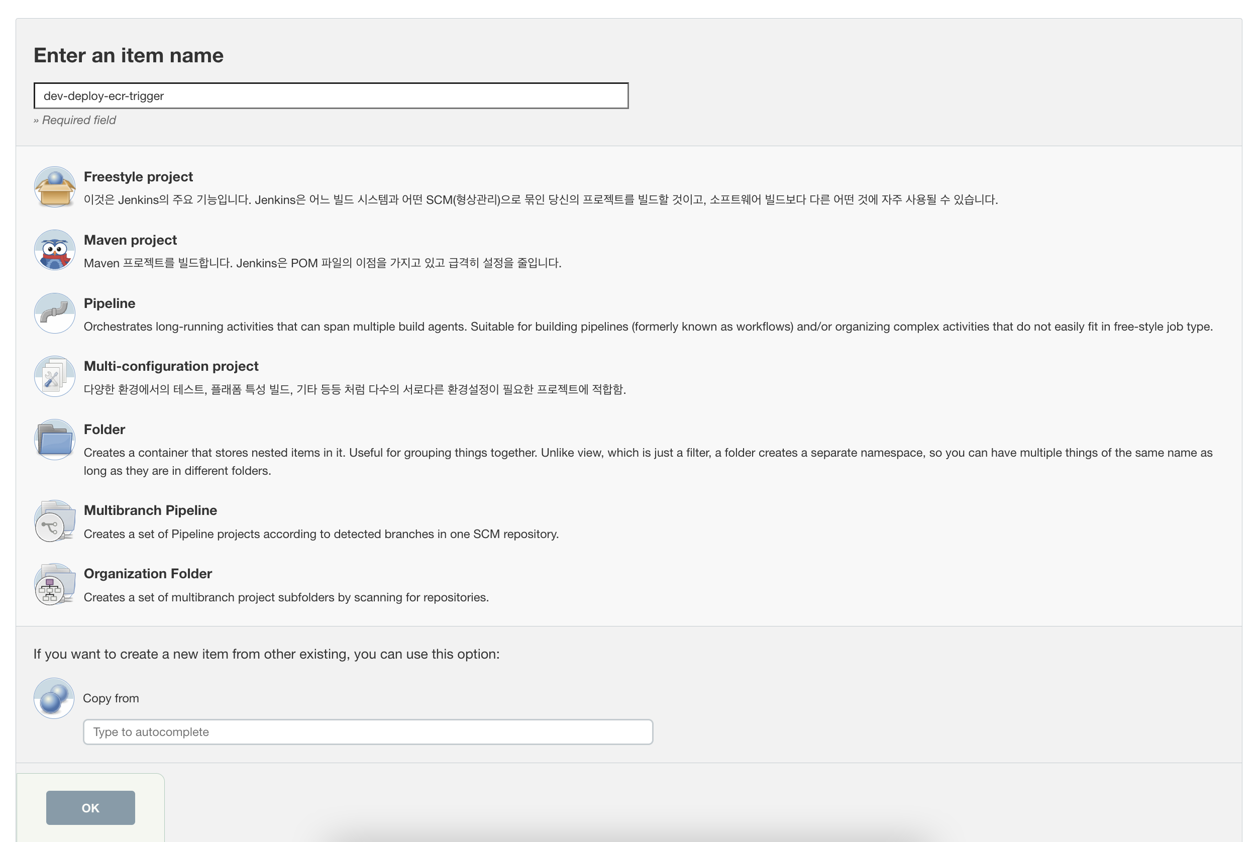
Task: Focus the Copy from autocomplete field
Action: 368,732
